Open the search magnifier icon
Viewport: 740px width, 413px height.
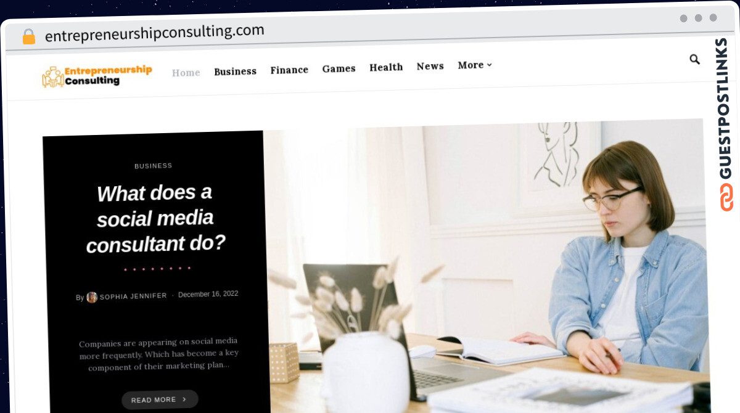[694, 60]
